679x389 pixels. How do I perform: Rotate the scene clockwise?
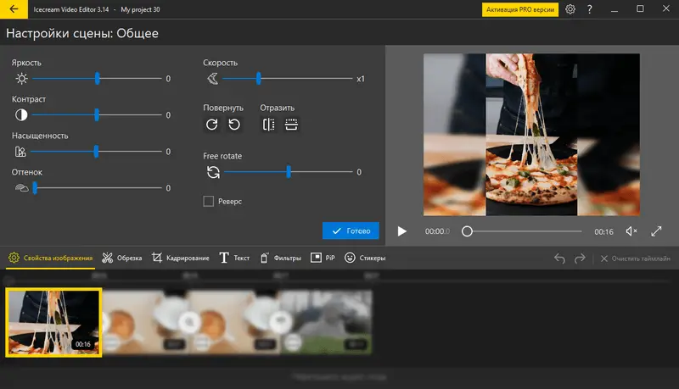pyautogui.click(x=211, y=125)
